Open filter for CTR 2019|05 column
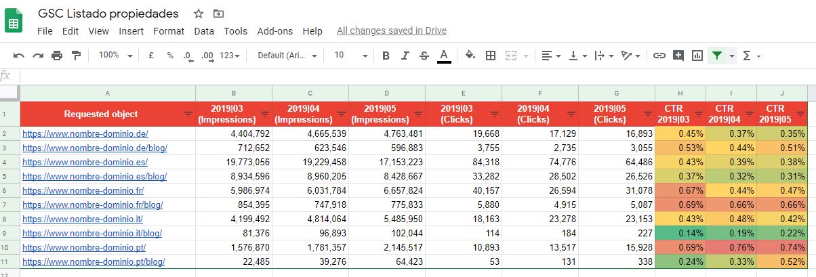Viewport: 816px width, 277px height. coord(800,114)
